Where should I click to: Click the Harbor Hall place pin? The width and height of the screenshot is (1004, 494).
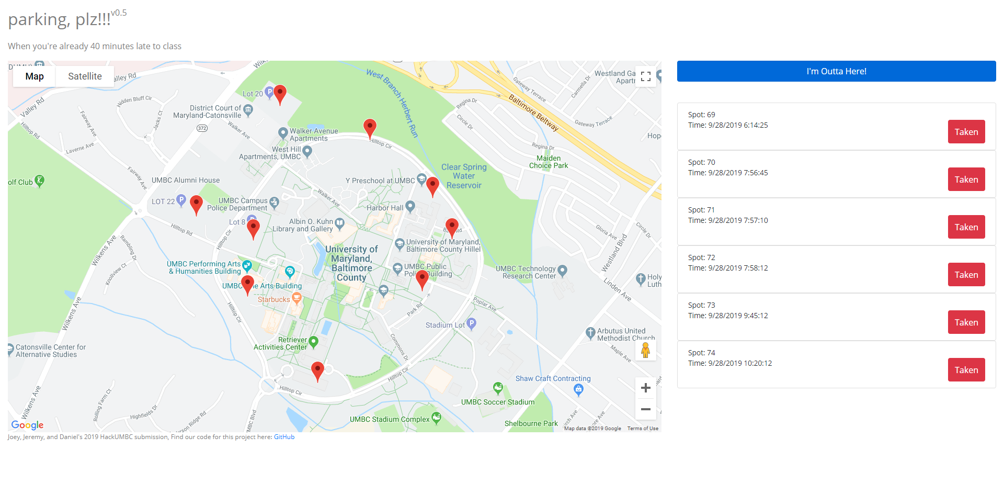click(x=410, y=207)
